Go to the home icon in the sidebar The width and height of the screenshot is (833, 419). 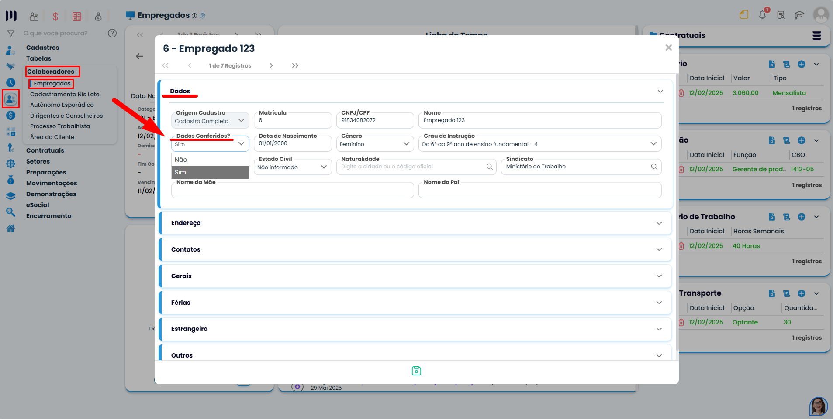pos(11,228)
